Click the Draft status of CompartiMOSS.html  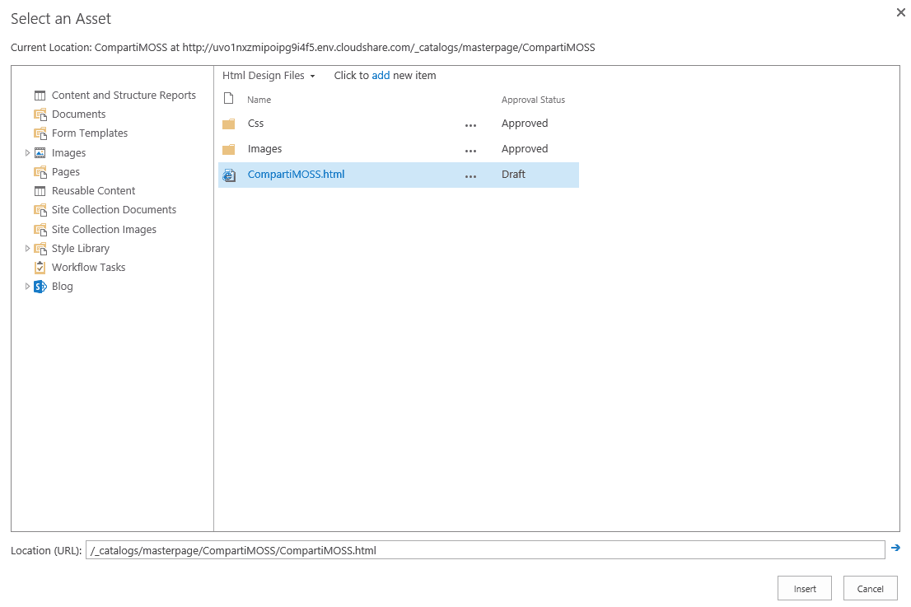[x=514, y=175]
